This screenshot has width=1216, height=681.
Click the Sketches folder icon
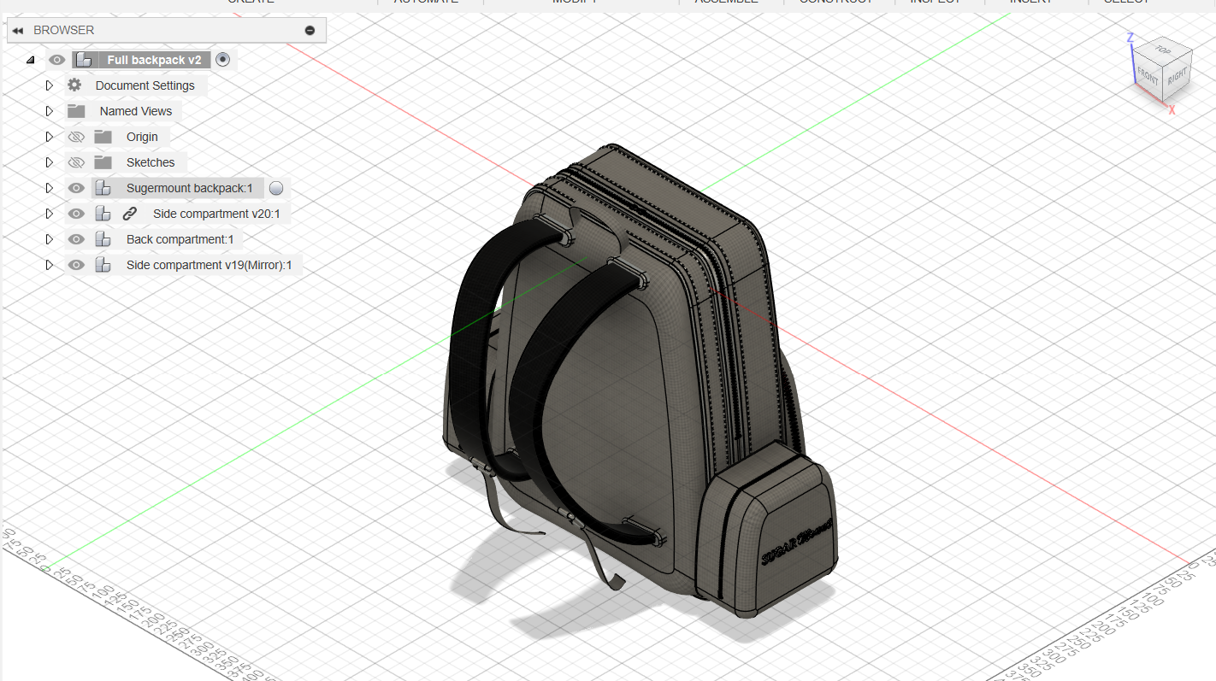pyautogui.click(x=103, y=162)
